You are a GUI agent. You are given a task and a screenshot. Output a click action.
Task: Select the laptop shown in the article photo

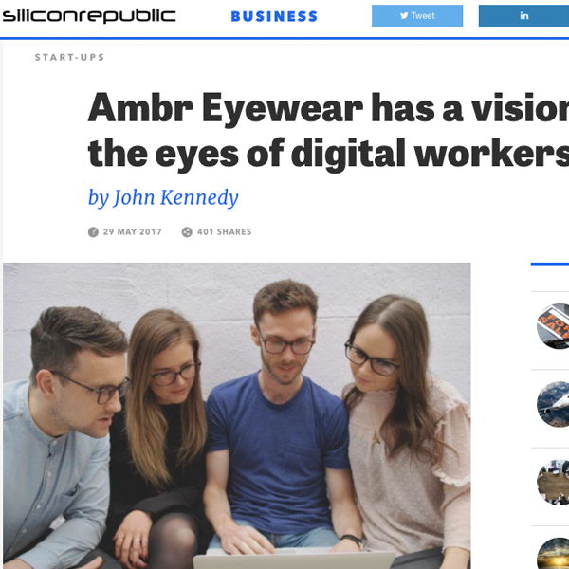click(294, 560)
